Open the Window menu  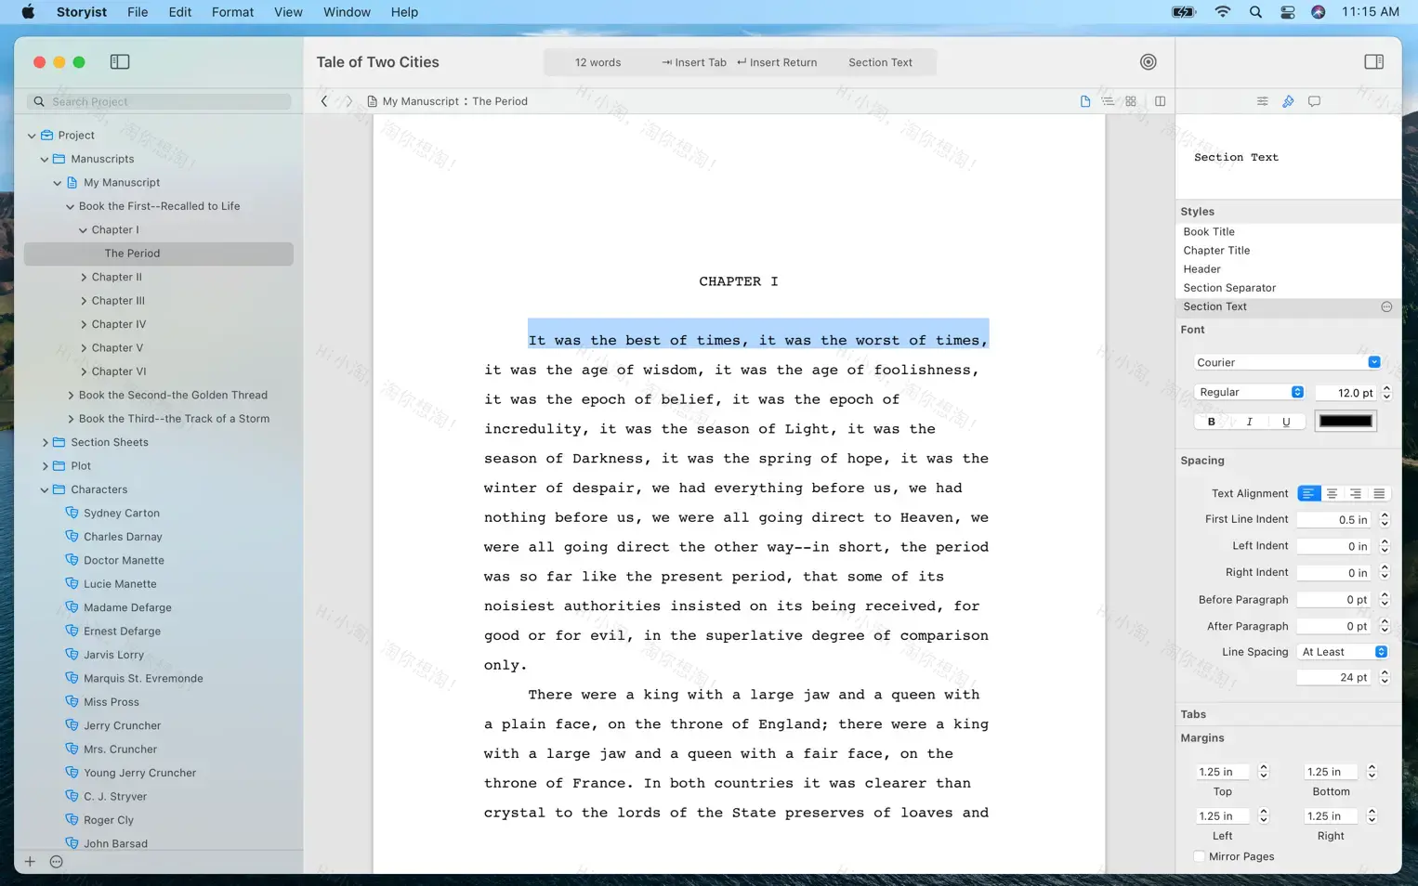347,12
